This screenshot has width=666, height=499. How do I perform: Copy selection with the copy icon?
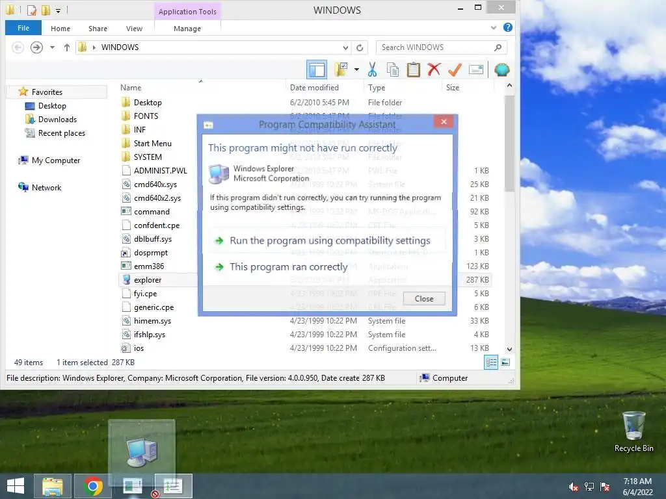coord(393,70)
